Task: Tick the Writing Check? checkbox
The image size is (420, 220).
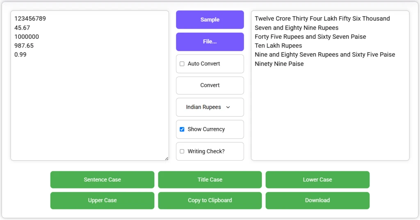Action: tap(182, 151)
